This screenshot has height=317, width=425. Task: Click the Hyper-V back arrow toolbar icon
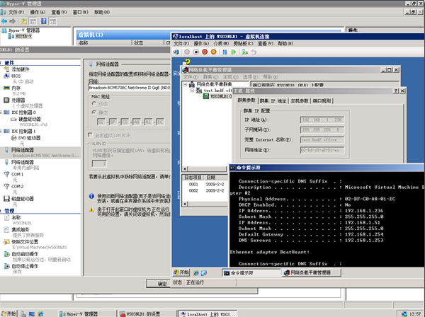coord(4,21)
